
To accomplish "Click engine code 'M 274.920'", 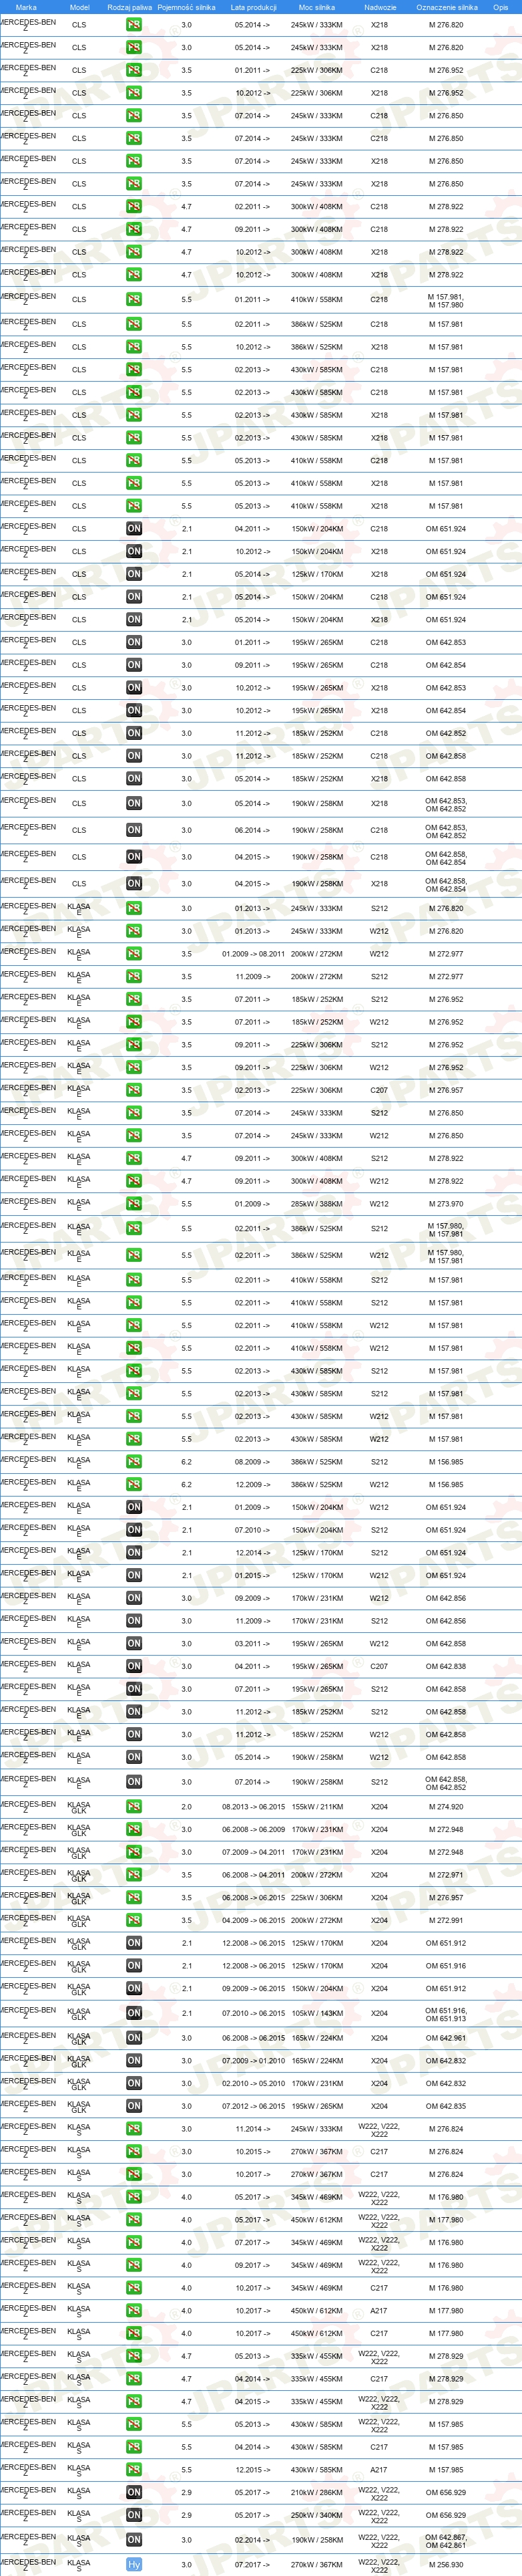I will (x=445, y=1806).
